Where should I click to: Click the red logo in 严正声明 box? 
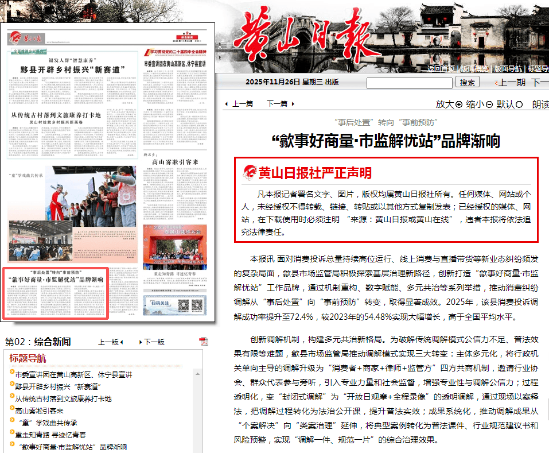[x=250, y=172]
